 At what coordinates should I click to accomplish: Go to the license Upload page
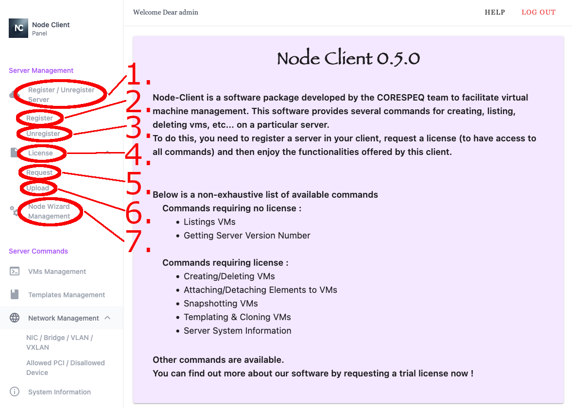pyautogui.click(x=38, y=188)
